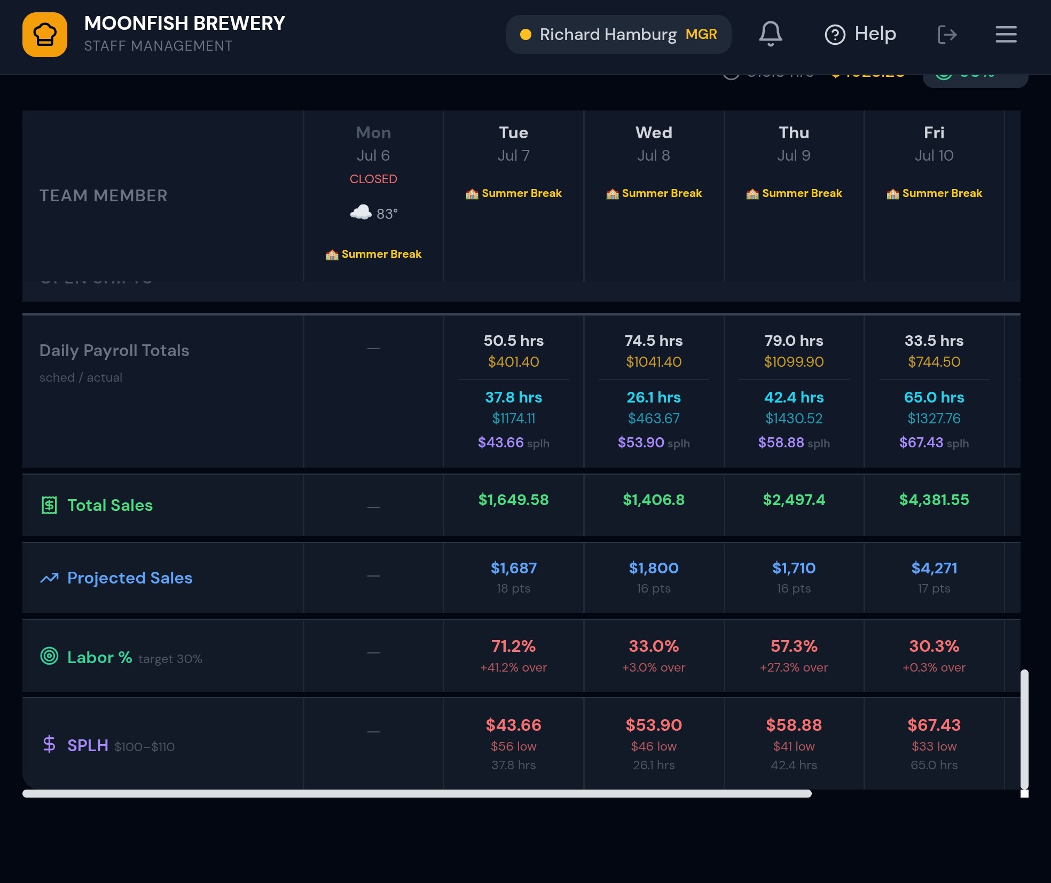1051x883 pixels.
Task: Click the 18 pts label under Tuesday projection
Action: coord(514,588)
